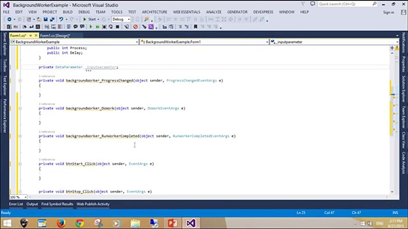Viewport: 408px width, 229px height.
Task: Click the single green play arrow in second toolbar
Action: point(91,27)
